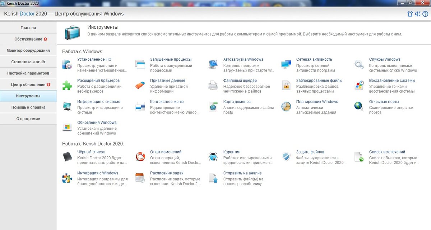
Task: Open the skin change shirt icon
Action: tap(410, 14)
